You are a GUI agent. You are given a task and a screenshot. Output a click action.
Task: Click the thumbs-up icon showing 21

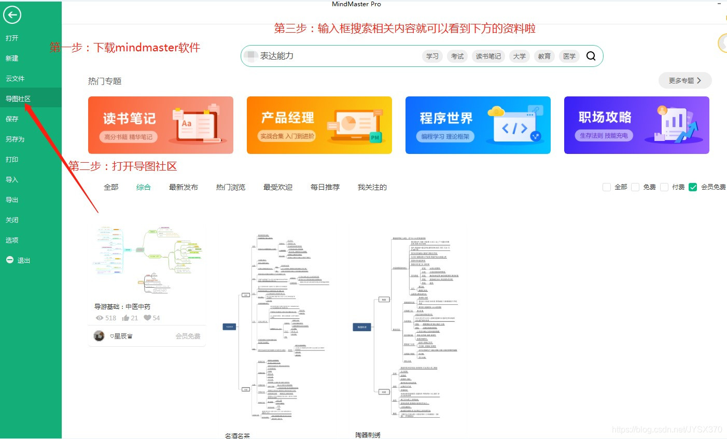tap(125, 318)
